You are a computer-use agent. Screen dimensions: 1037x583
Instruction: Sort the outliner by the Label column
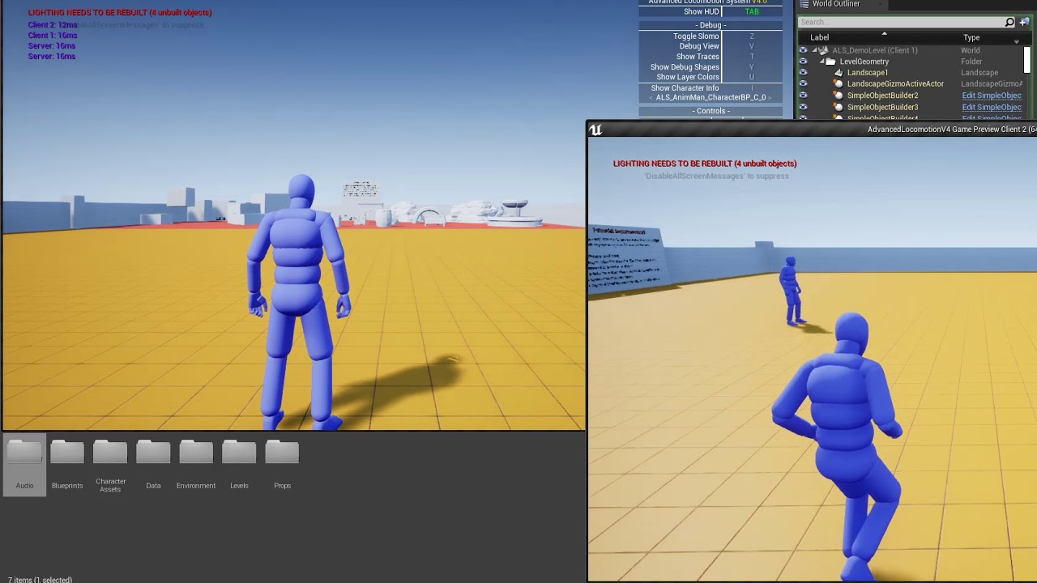[x=820, y=37]
